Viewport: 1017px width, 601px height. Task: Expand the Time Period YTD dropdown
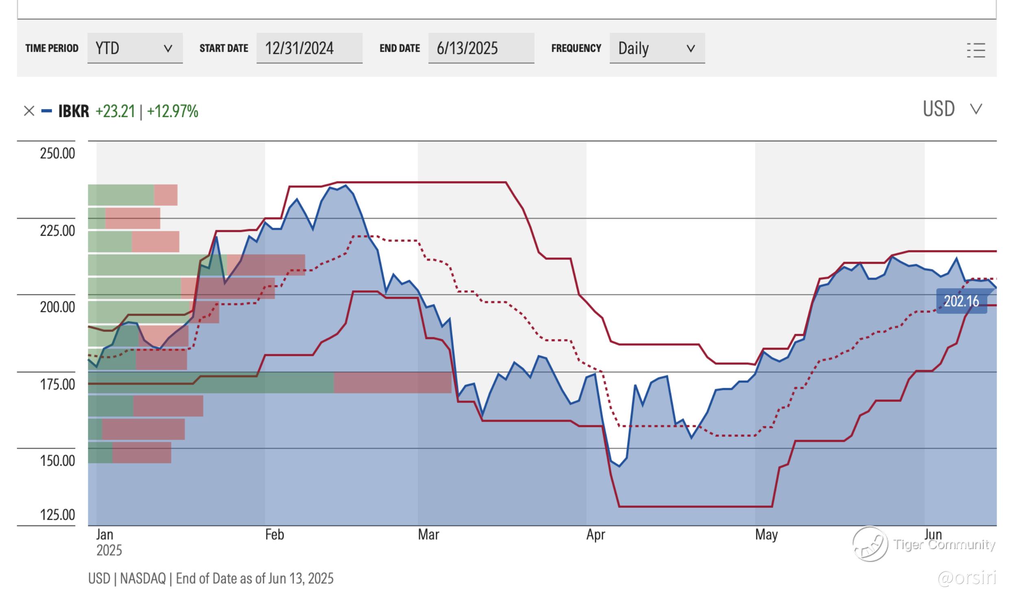click(135, 48)
